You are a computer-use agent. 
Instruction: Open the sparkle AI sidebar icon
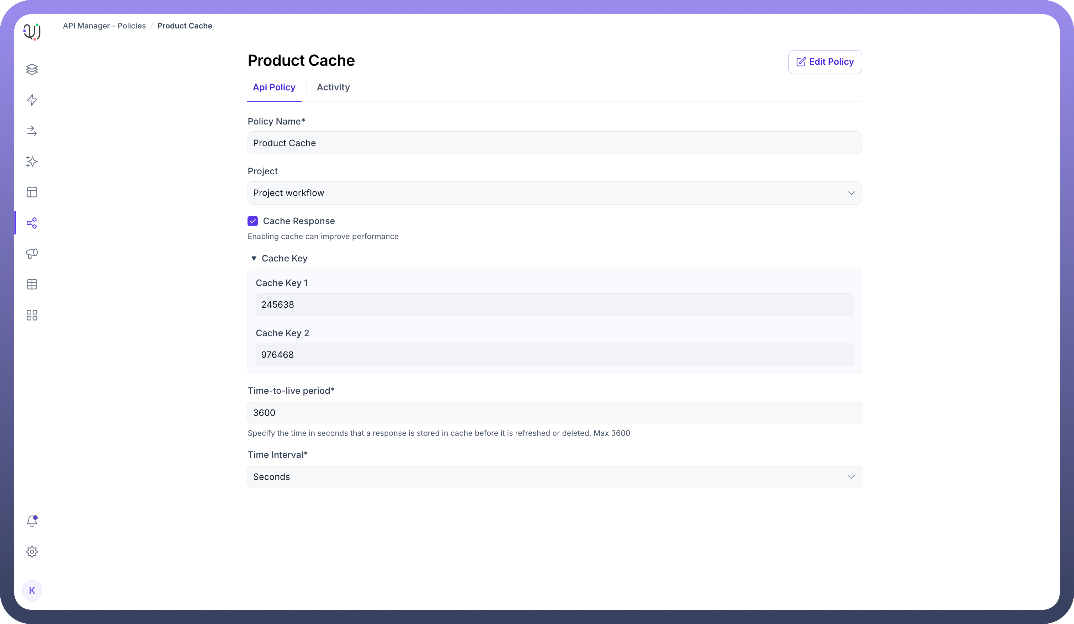32,162
